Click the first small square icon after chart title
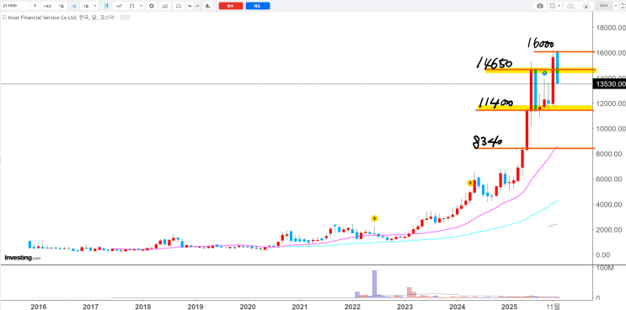The height and width of the screenshot is (310, 626). [x=122, y=18]
